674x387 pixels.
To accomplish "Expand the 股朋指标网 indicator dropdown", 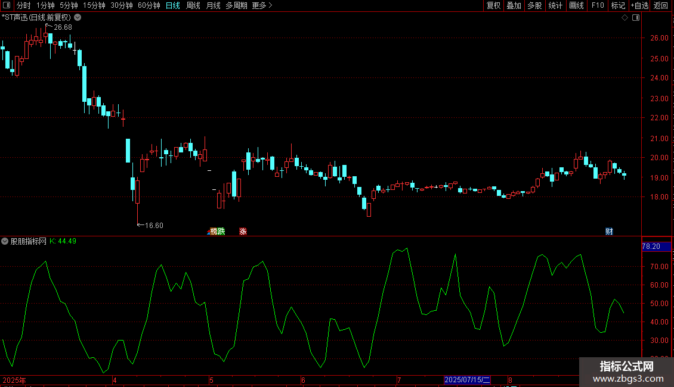I will (x=5, y=241).
